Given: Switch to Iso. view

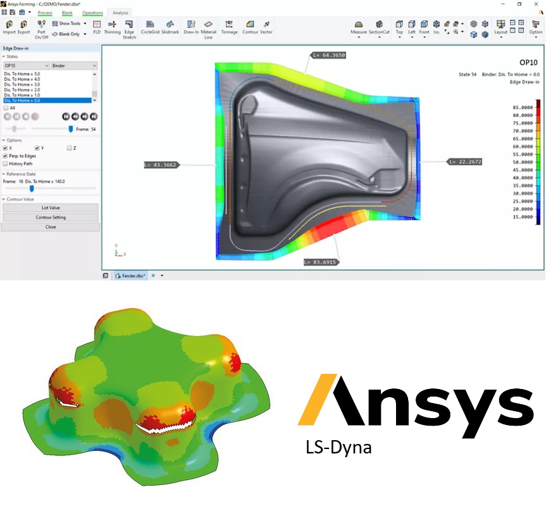Looking at the screenshot, I should pyautogui.click(x=436, y=27).
